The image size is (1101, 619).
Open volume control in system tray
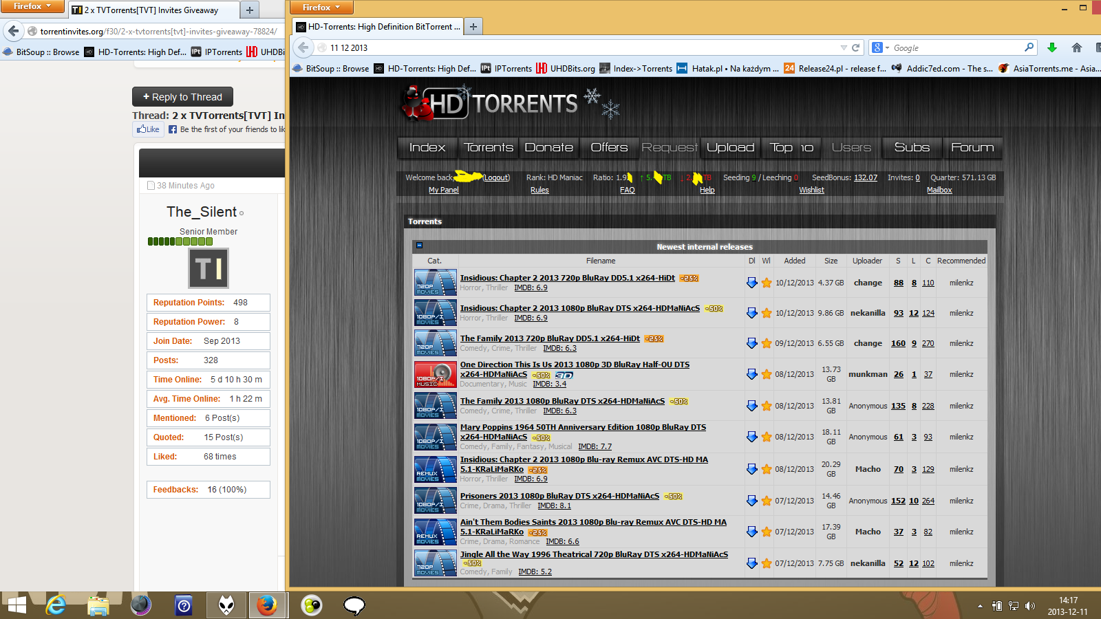click(x=1029, y=606)
